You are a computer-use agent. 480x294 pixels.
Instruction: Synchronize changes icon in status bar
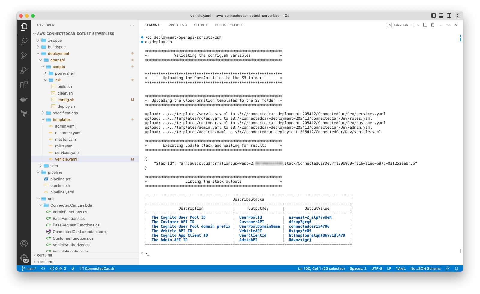(43, 268)
